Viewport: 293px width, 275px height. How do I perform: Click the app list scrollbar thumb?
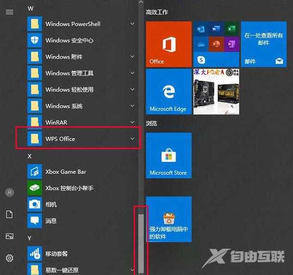(x=141, y=244)
